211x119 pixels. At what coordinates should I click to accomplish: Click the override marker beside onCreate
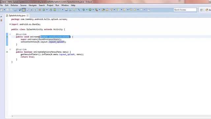coord(7,37)
